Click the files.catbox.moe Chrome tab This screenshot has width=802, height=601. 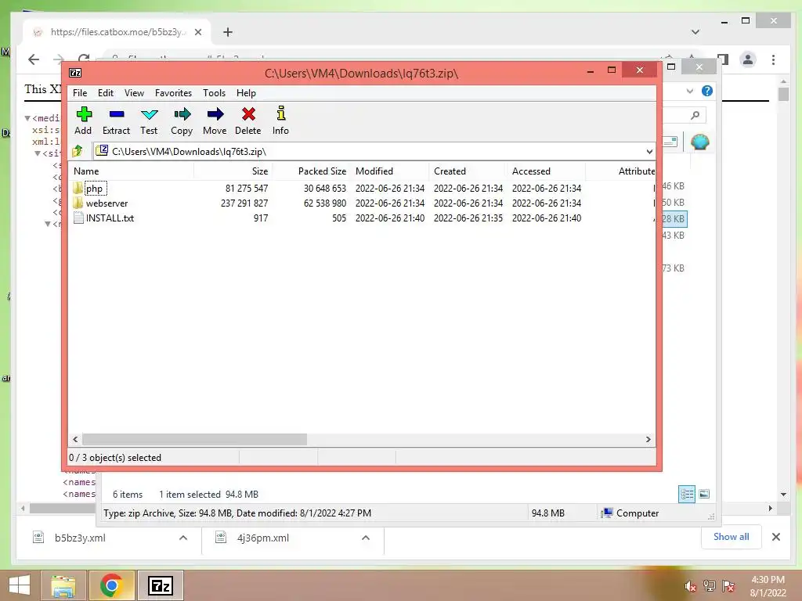(x=117, y=32)
